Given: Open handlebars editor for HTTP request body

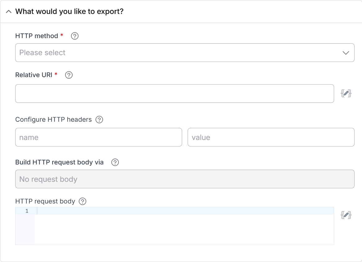Looking at the screenshot, I should pyautogui.click(x=346, y=215).
